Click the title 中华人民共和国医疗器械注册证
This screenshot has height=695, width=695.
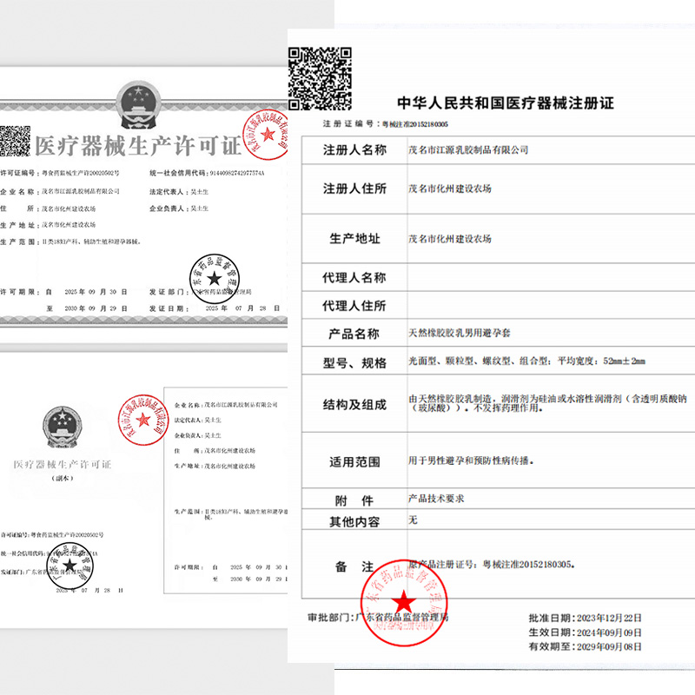tap(506, 103)
